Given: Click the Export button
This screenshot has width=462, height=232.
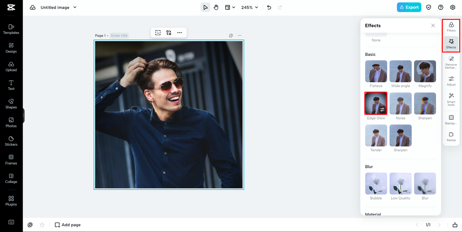Looking at the screenshot, I should (x=409, y=7).
